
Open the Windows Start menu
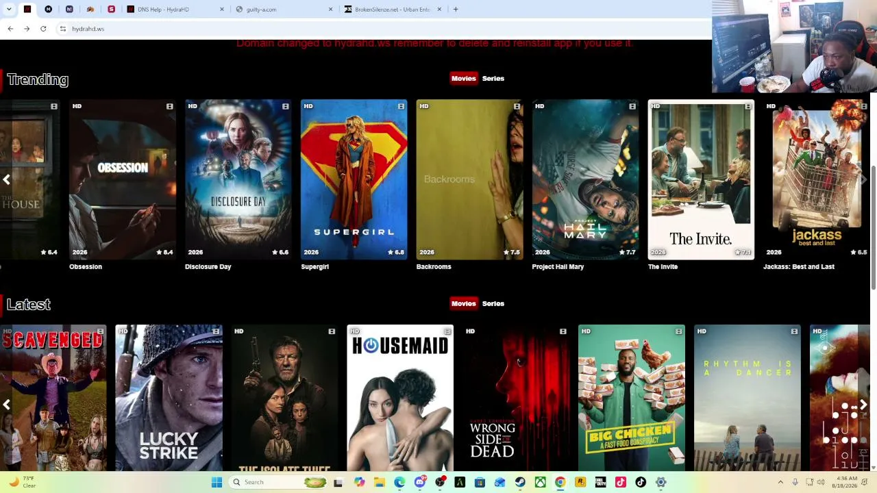(x=217, y=482)
